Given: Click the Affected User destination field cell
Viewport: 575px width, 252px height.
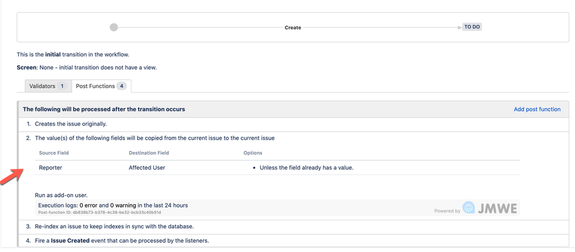Looking at the screenshot, I should [147, 168].
